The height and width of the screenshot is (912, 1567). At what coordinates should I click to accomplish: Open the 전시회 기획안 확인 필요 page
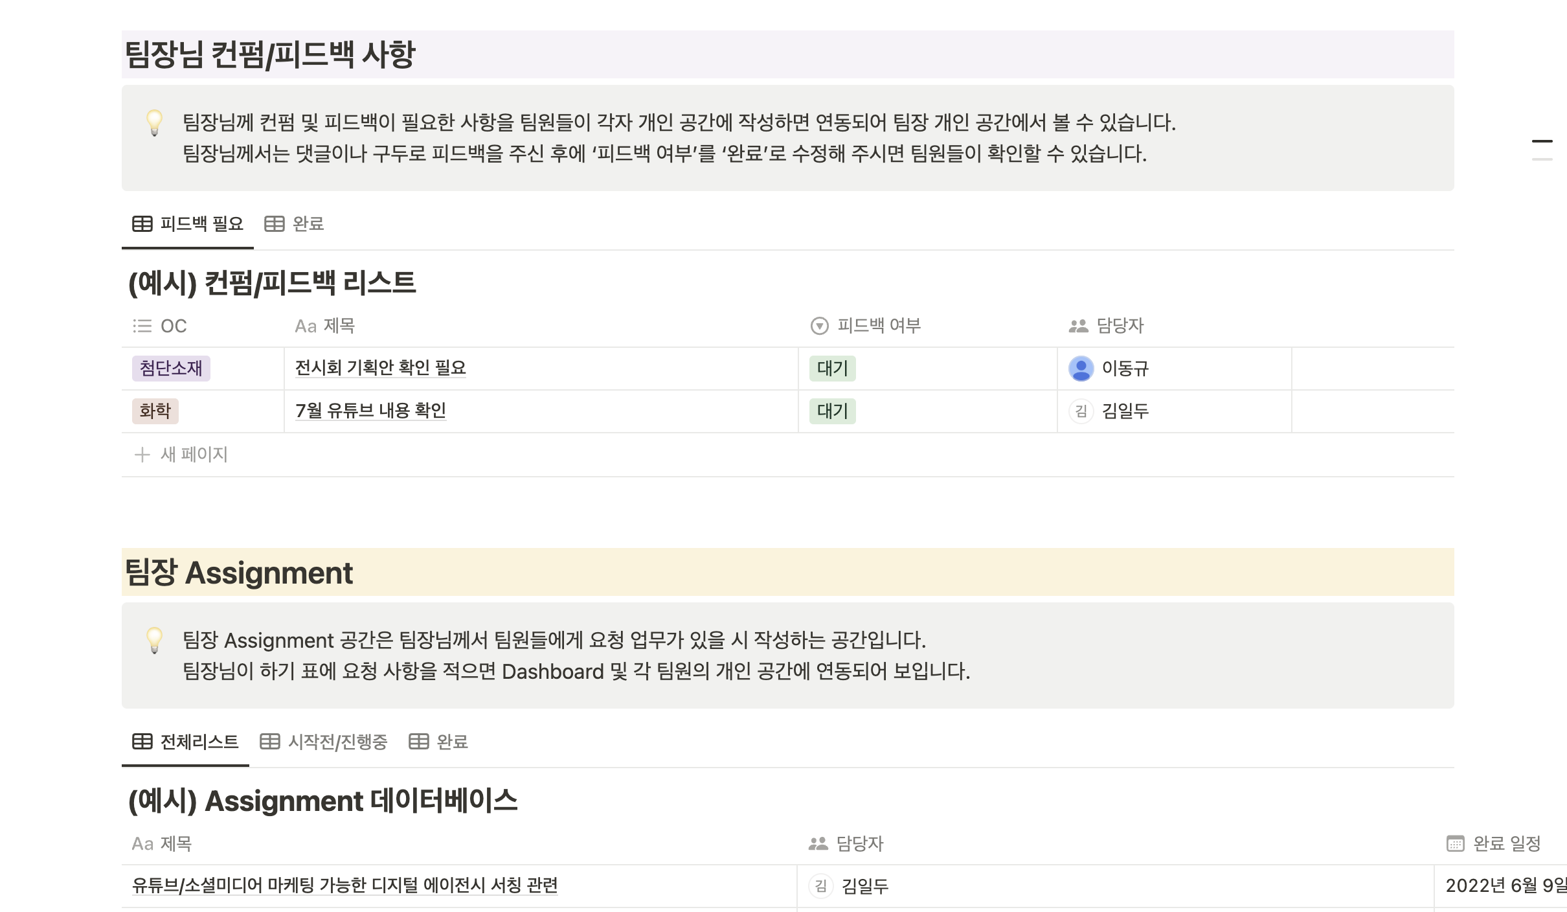coord(379,368)
